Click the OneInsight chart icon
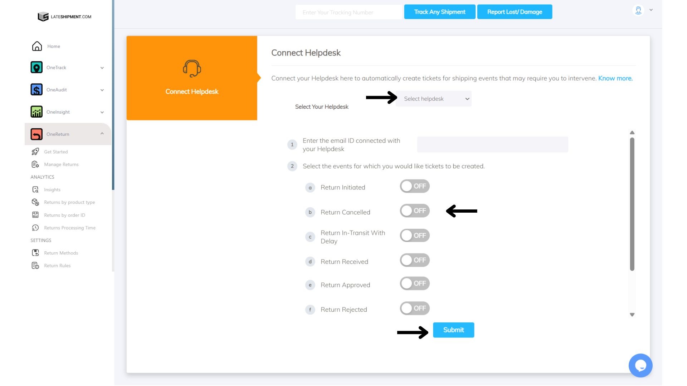The image size is (687, 386). point(36,112)
